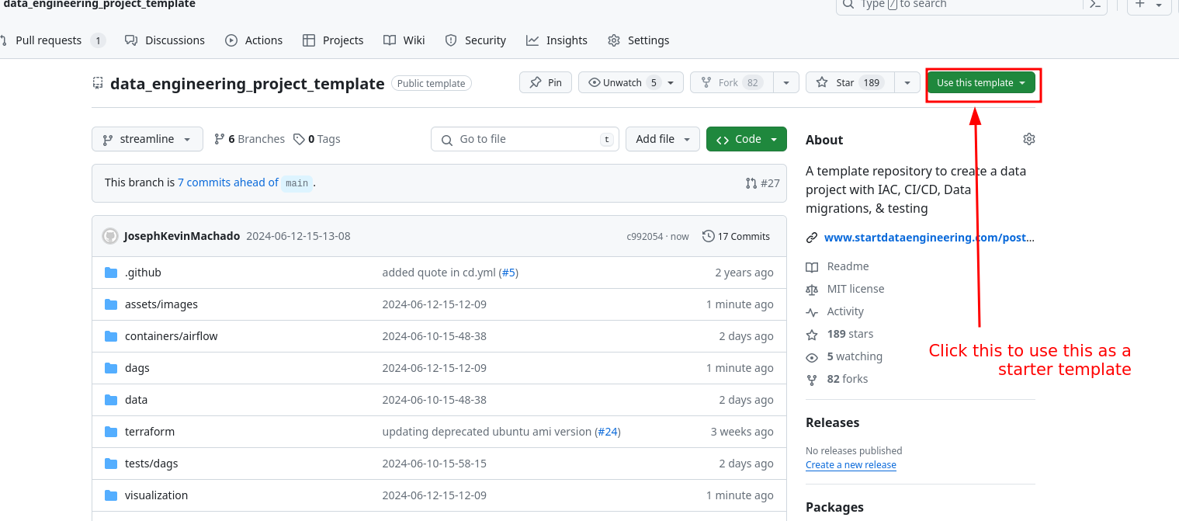Click 2024-06-10-15-58-15 commit message for tests/dags

coord(434,464)
